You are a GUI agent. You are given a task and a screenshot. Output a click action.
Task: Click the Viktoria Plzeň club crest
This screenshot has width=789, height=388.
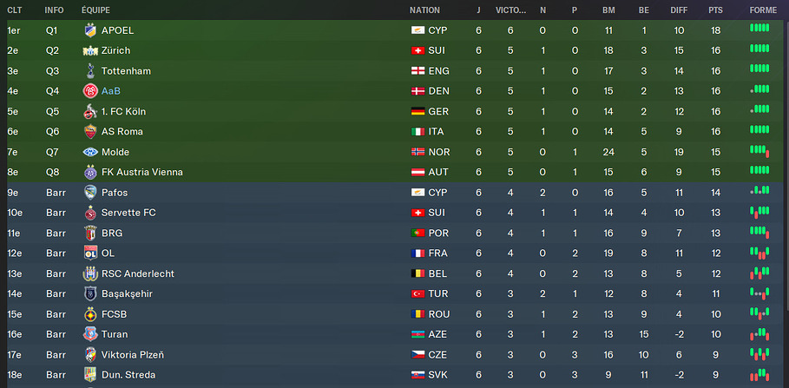tap(90, 355)
